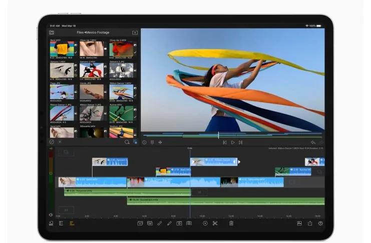Viewport: 371px width, 243px height.
Task: Select the scissors split tool
Action: pyautogui.click(x=215, y=223)
